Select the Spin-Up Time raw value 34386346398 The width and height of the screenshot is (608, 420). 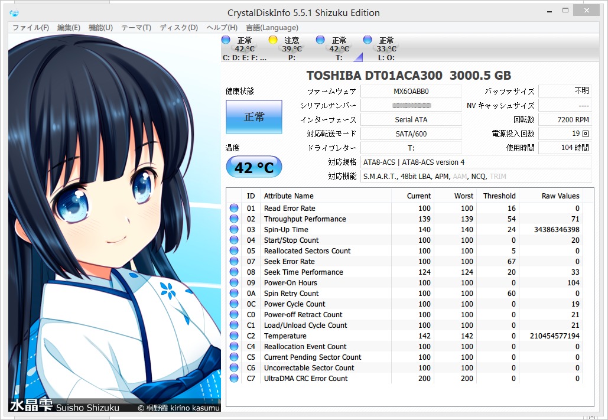[x=557, y=230]
